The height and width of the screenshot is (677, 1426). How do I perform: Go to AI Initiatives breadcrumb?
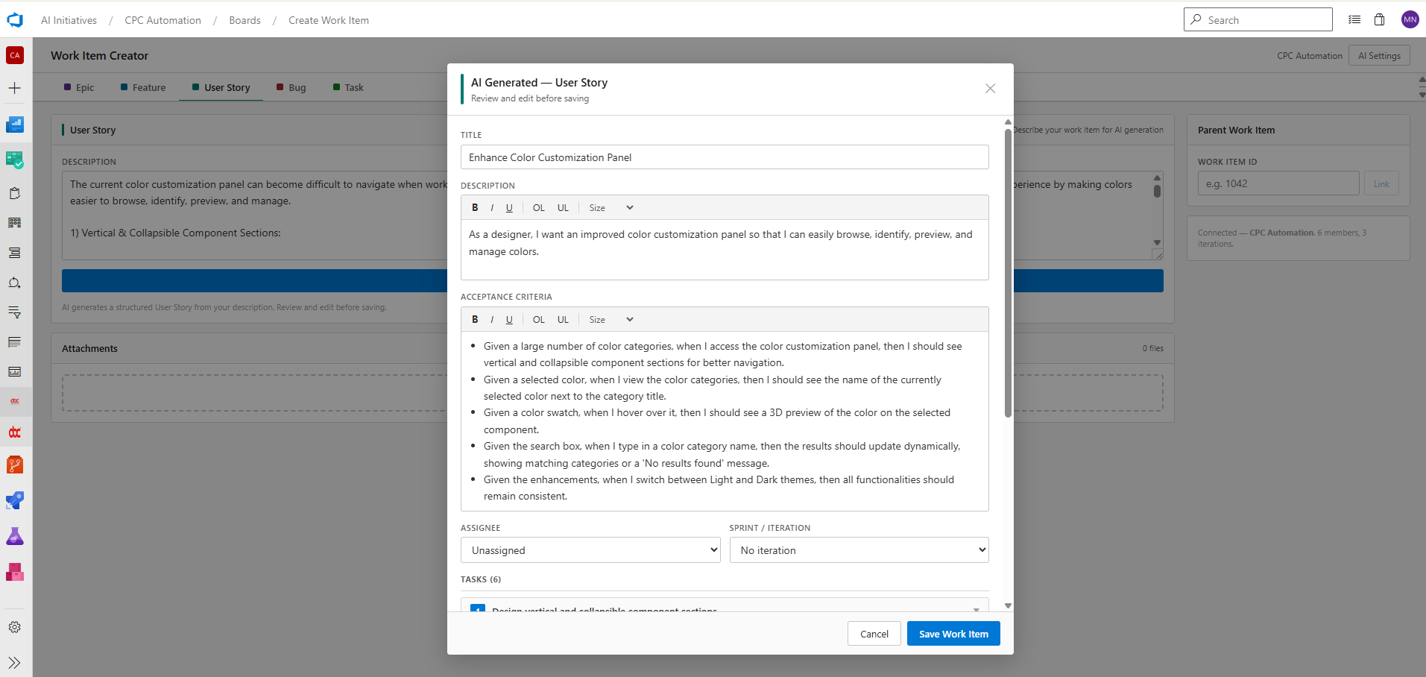(69, 20)
